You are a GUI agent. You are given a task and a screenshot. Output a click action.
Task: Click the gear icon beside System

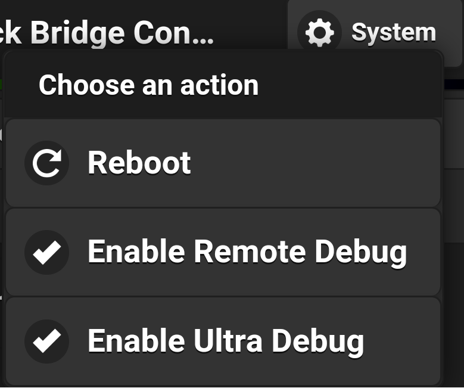(320, 32)
